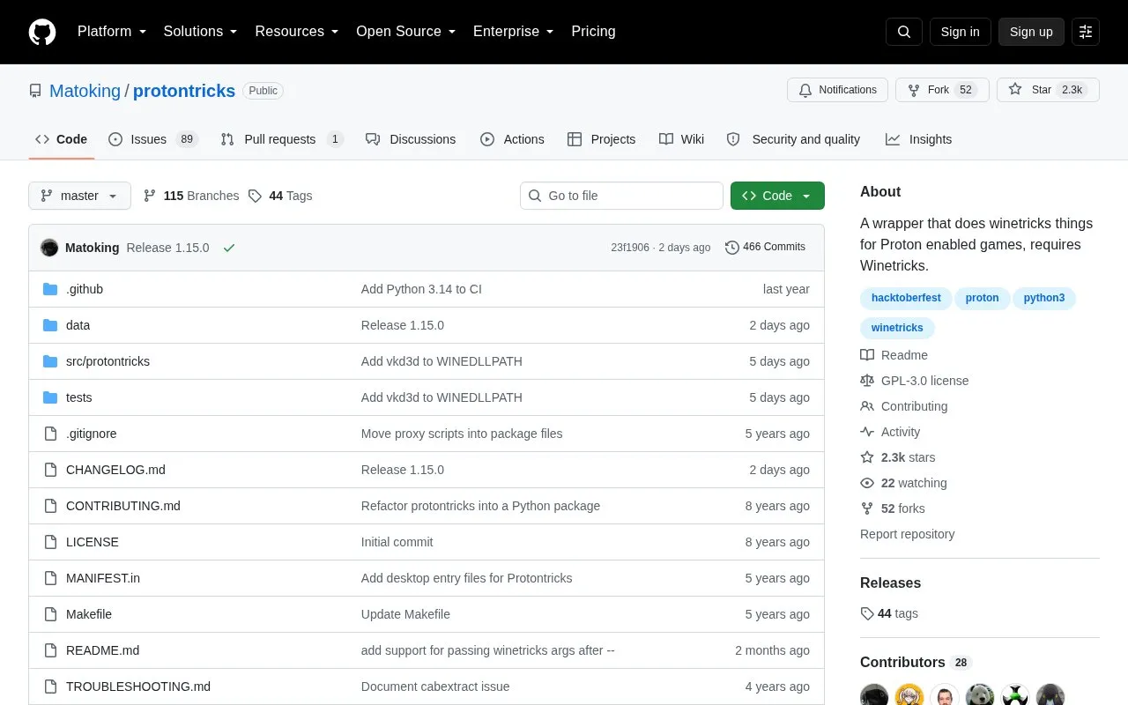The image size is (1128, 705).
Task: Open the .github folder icon
Action: pyautogui.click(x=50, y=289)
